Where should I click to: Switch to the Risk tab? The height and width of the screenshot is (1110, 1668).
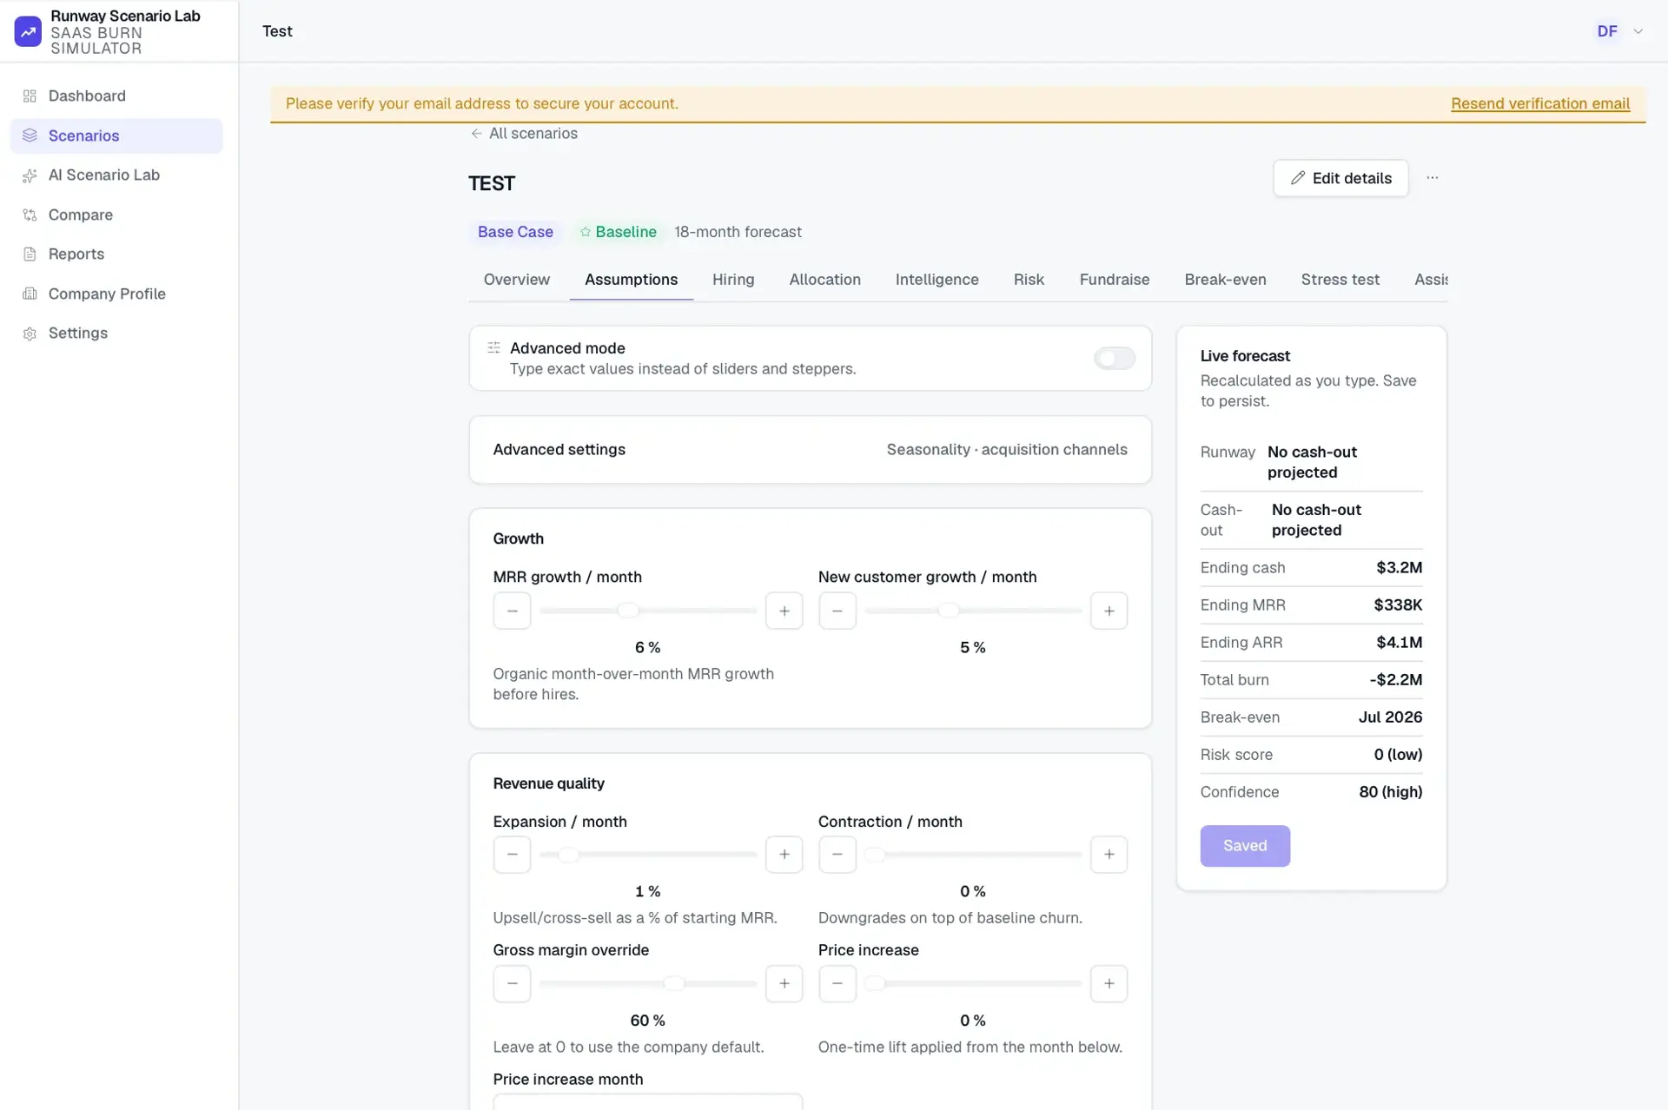click(1029, 280)
